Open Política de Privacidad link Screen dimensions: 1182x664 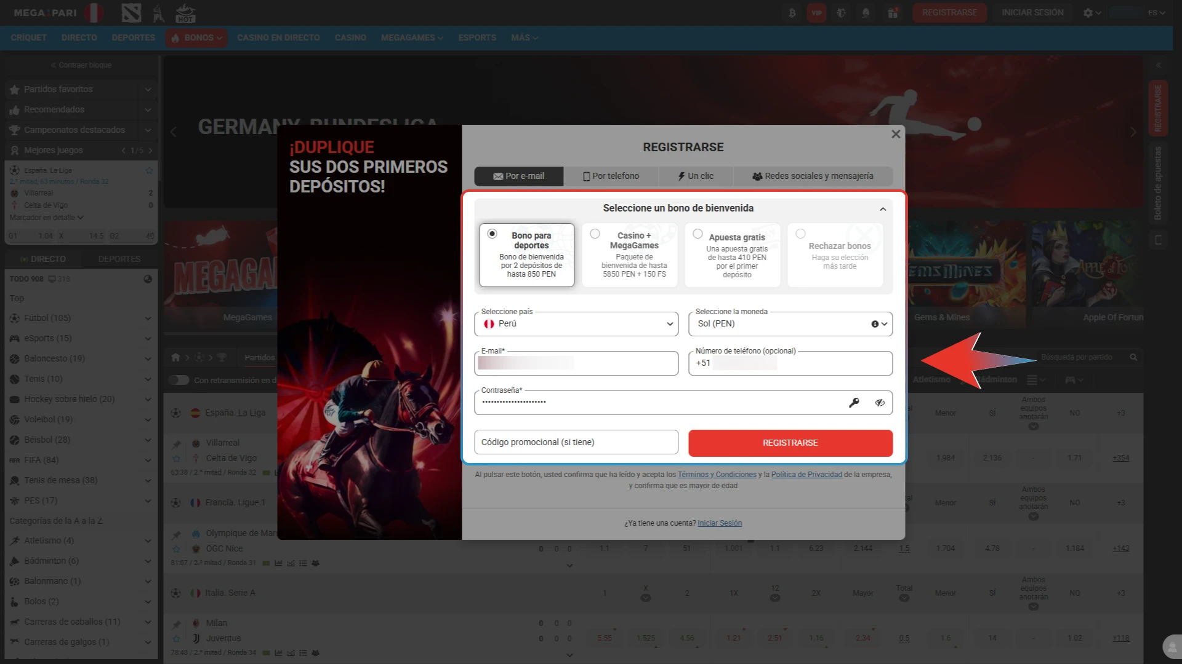point(806,475)
